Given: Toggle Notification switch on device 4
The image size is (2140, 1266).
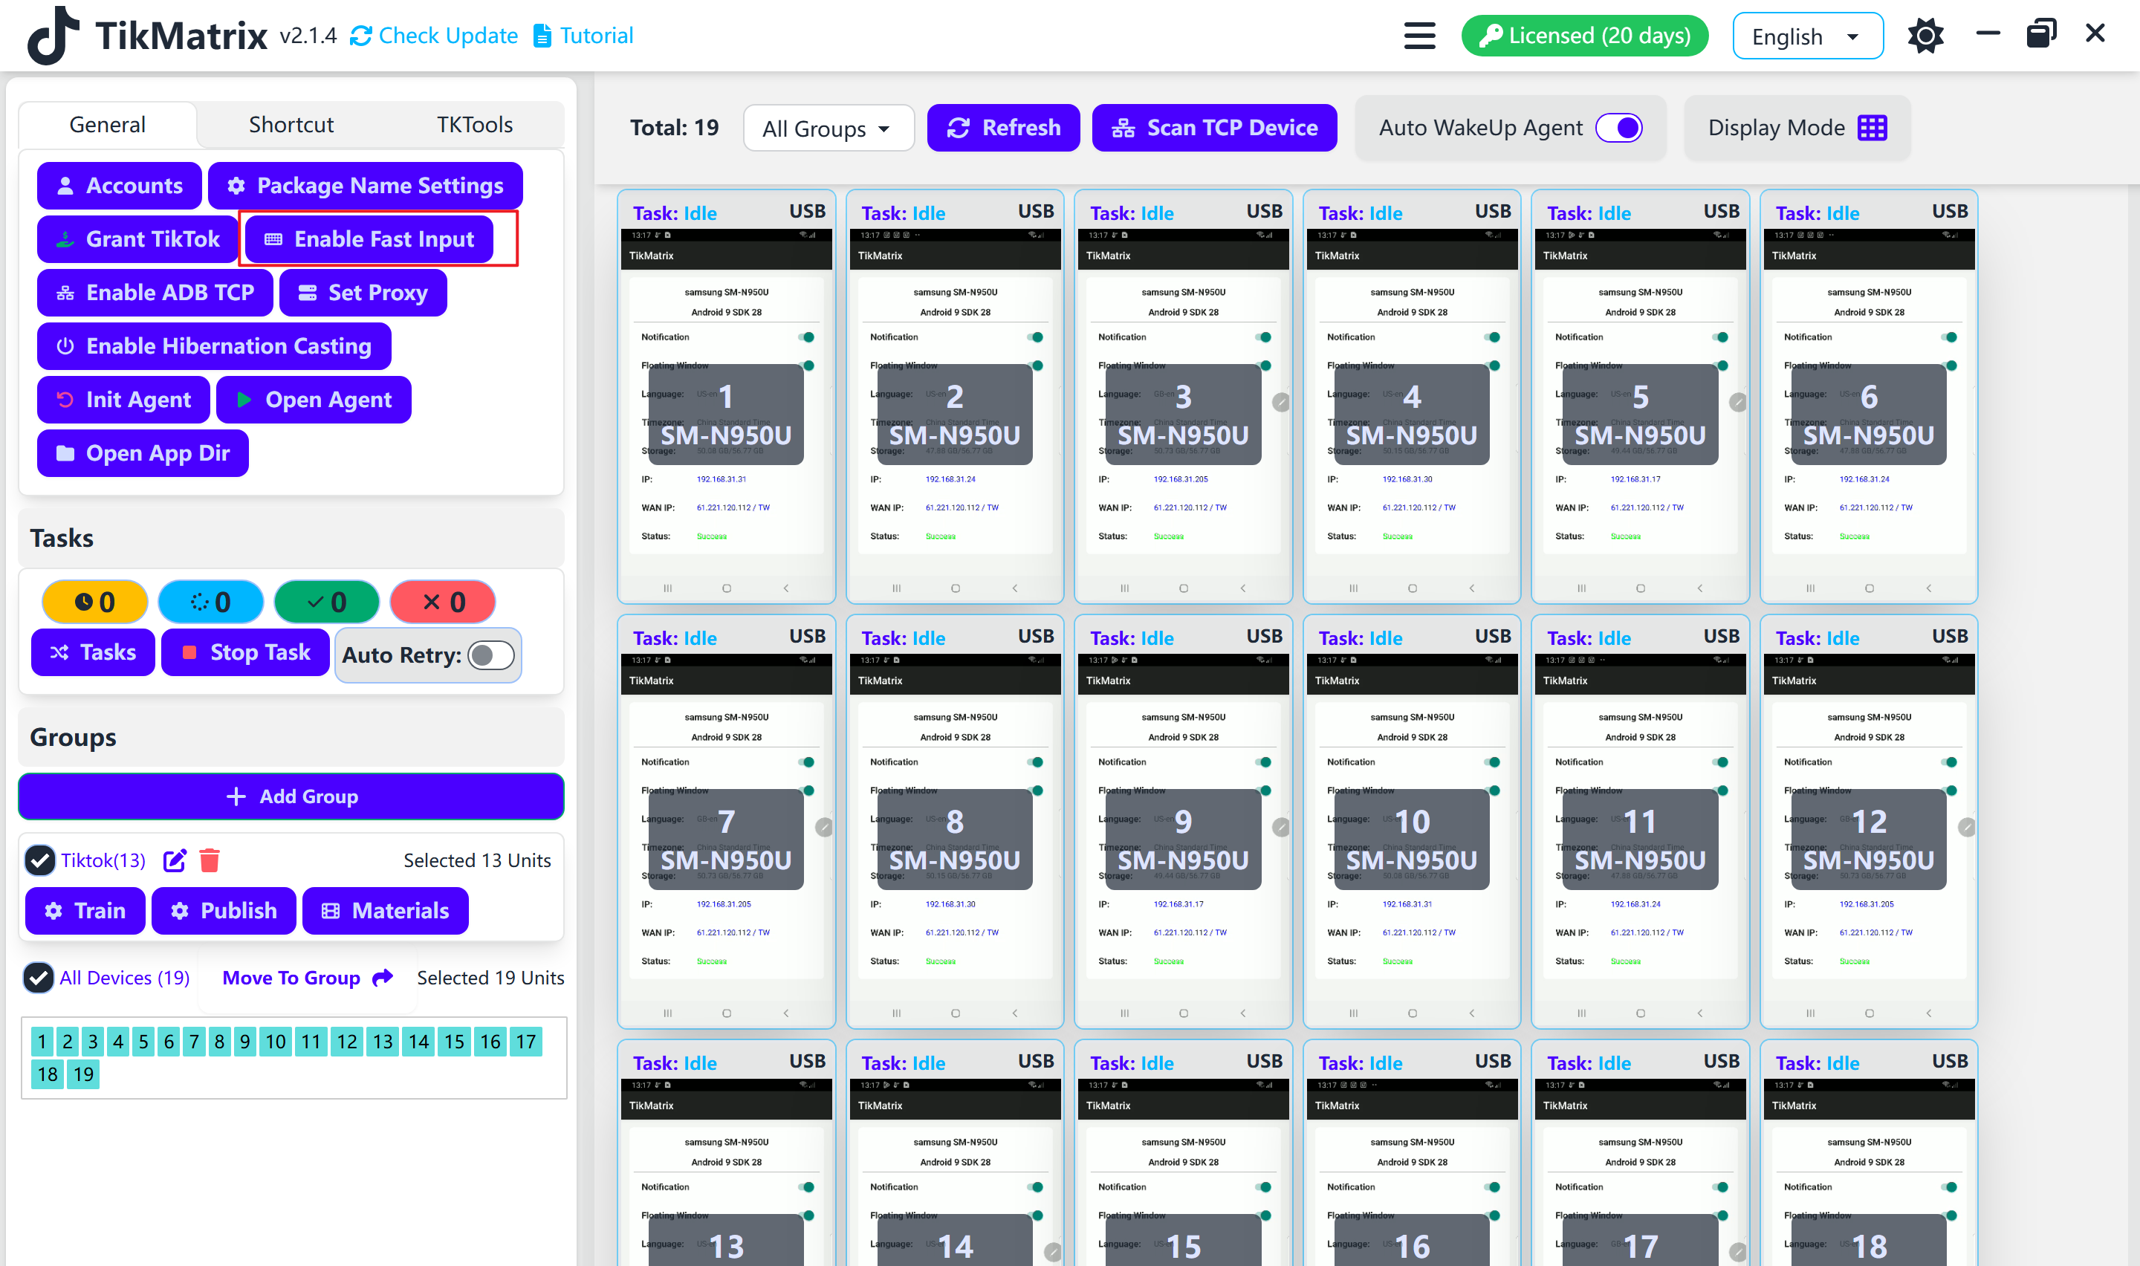Looking at the screenshot, I should (1492, 338).
